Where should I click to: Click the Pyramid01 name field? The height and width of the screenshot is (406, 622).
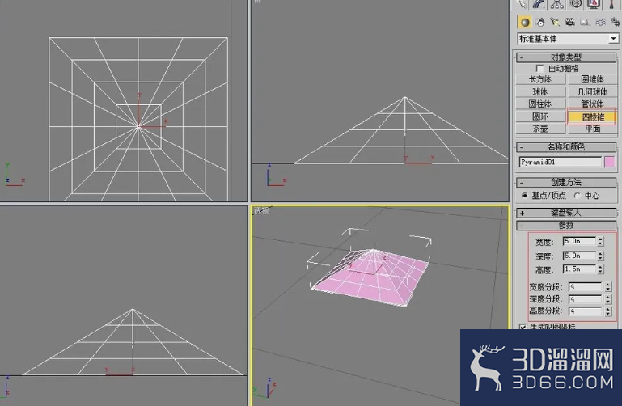560,162
